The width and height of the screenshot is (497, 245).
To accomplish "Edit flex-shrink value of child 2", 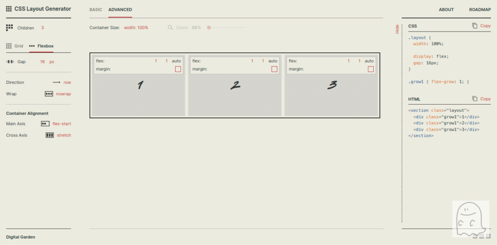I will coord(263,61).
